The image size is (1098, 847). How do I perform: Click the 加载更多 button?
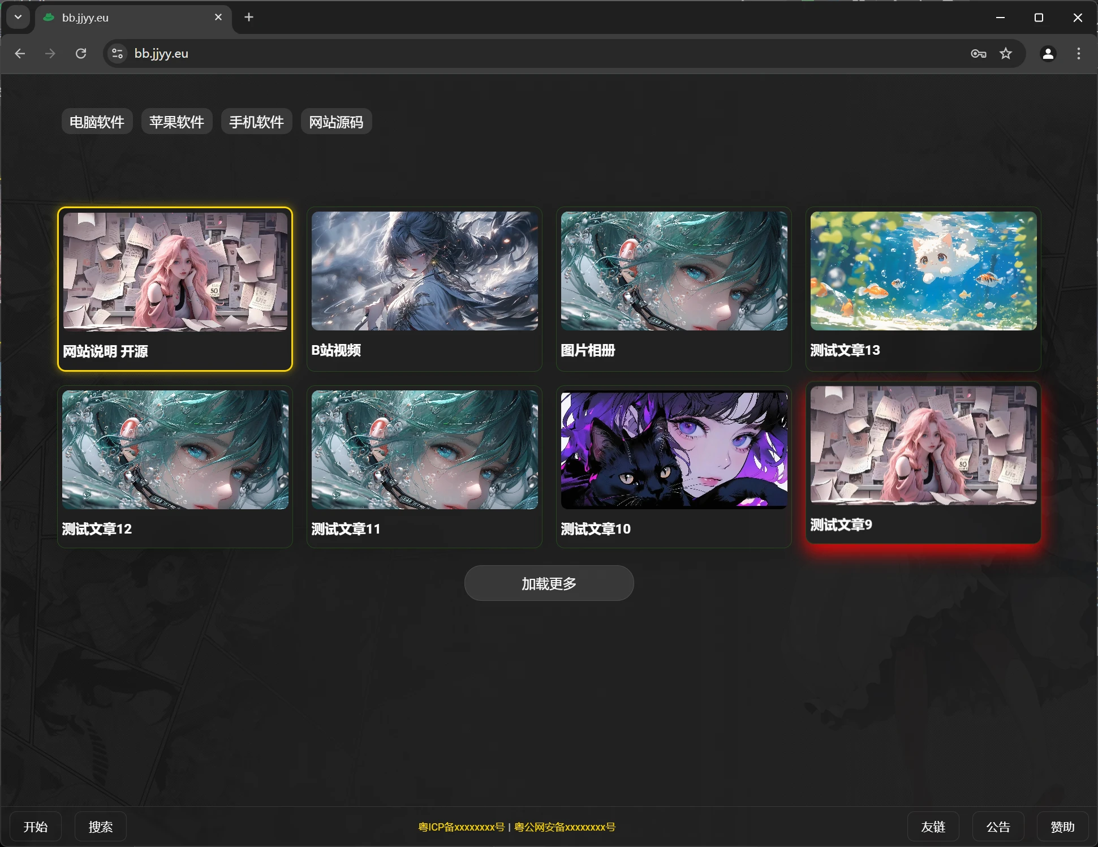(549, 583)
